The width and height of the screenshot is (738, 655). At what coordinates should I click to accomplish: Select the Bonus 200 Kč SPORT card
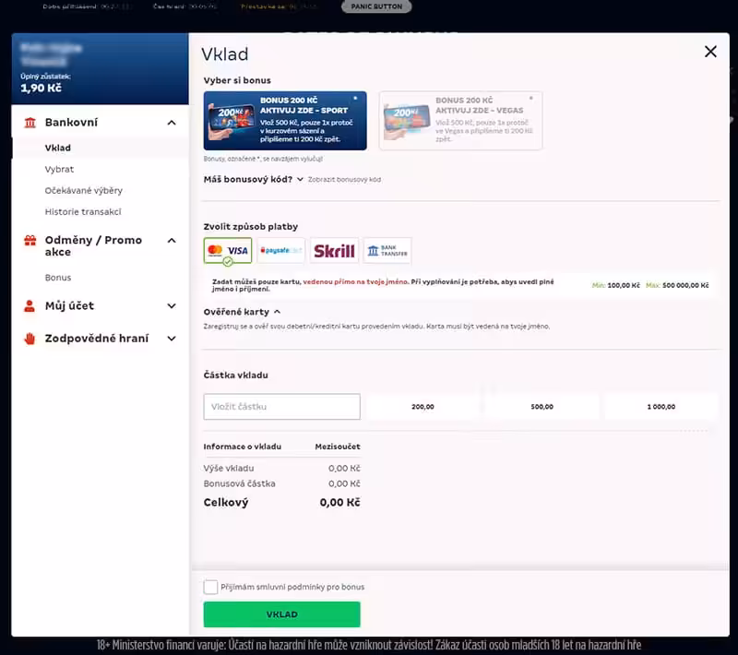click(x=285, y=121)
